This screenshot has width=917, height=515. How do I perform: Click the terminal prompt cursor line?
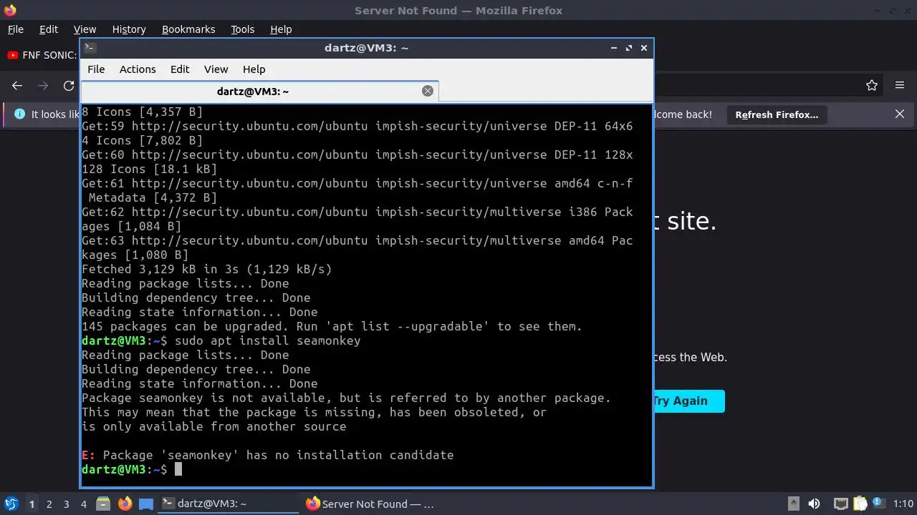coord(132,469)
